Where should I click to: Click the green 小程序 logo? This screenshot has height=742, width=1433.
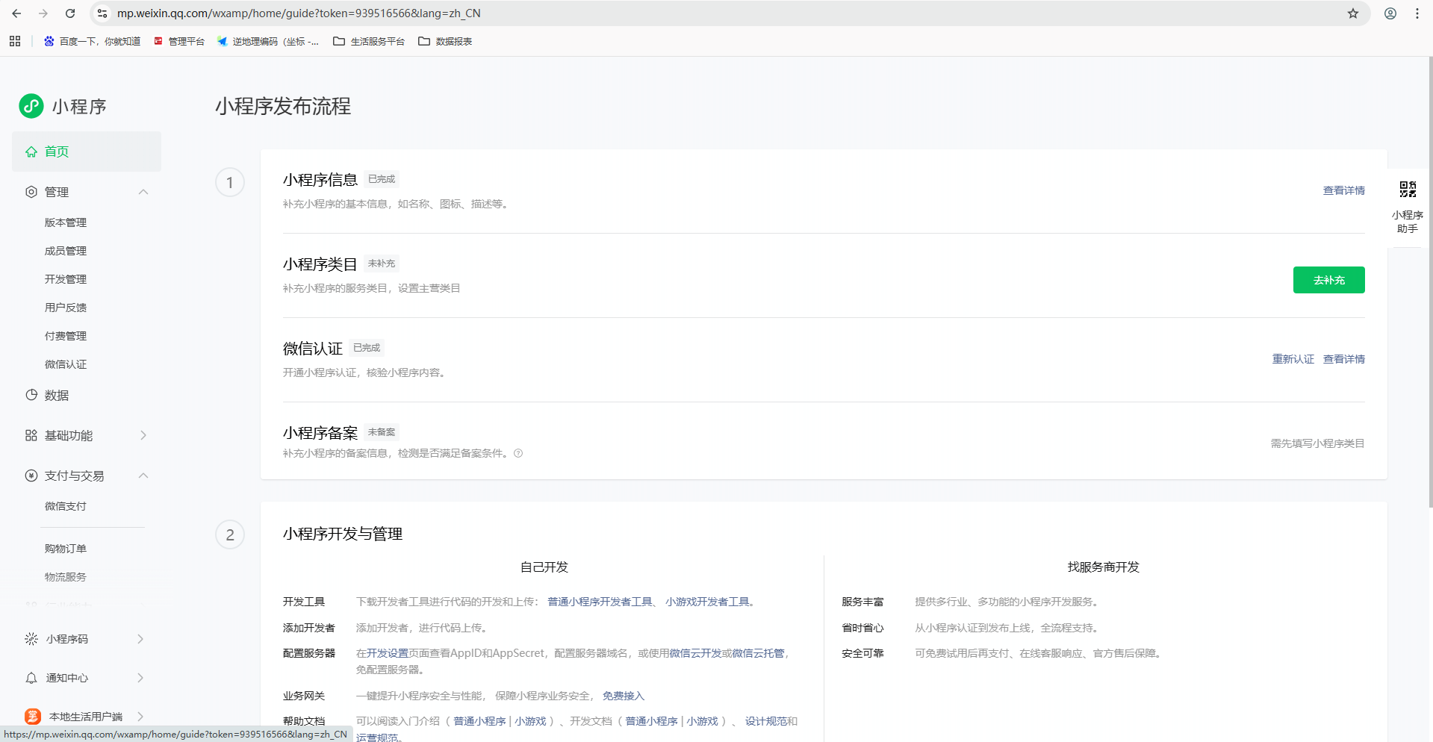click(x=31, y=106)
